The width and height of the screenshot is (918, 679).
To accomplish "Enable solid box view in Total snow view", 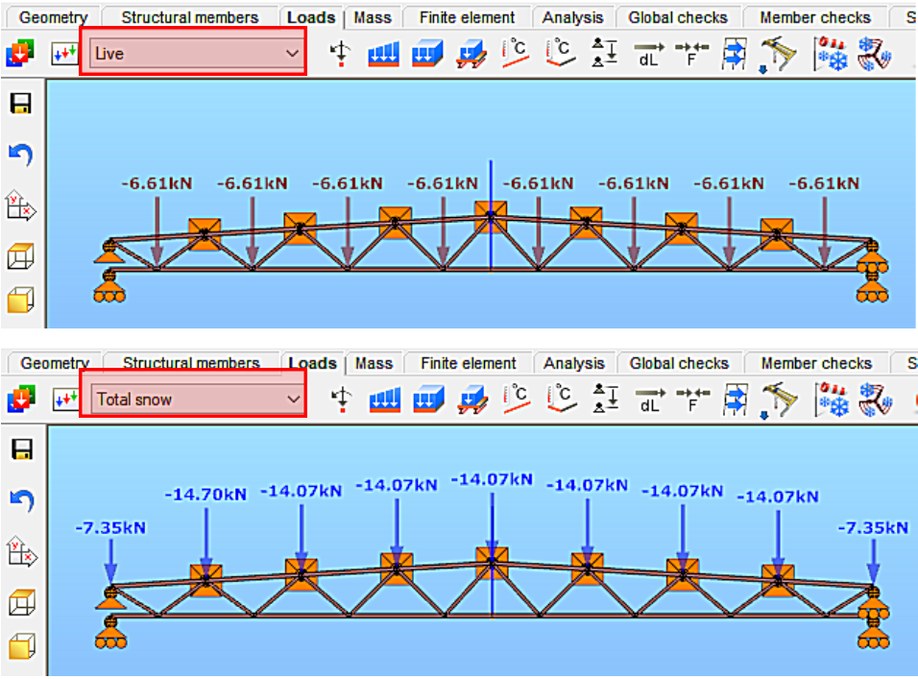I will point(22,645).
